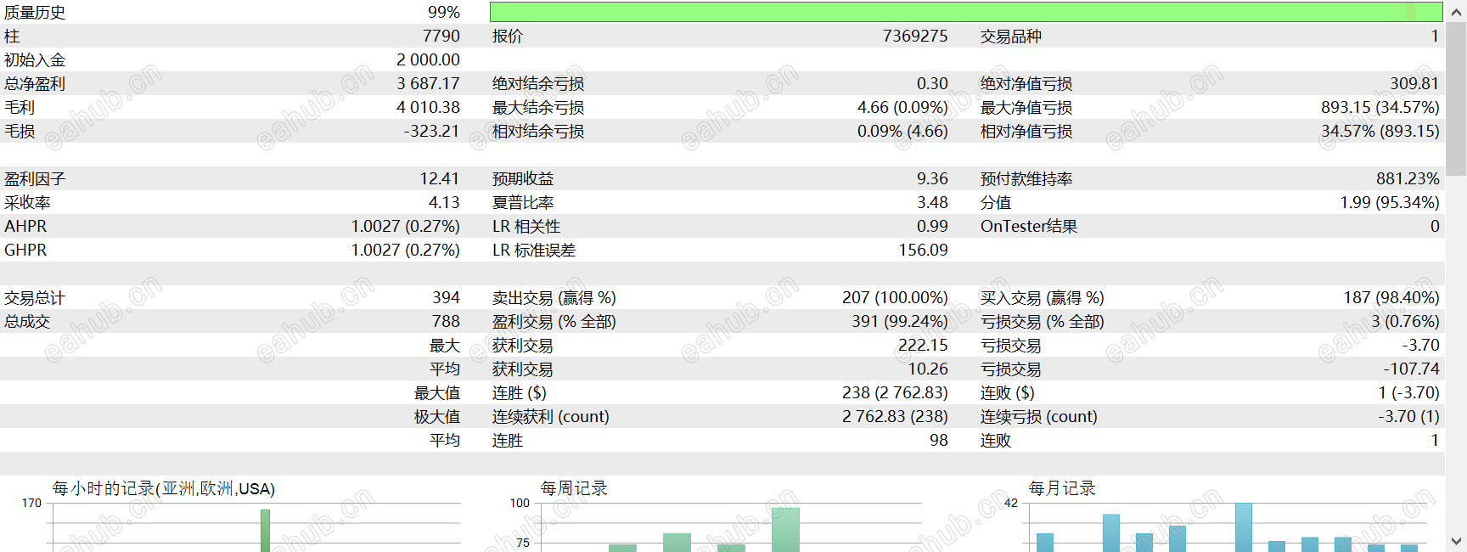Click the vertical scrollbar thumb

tap(1456, 99)
